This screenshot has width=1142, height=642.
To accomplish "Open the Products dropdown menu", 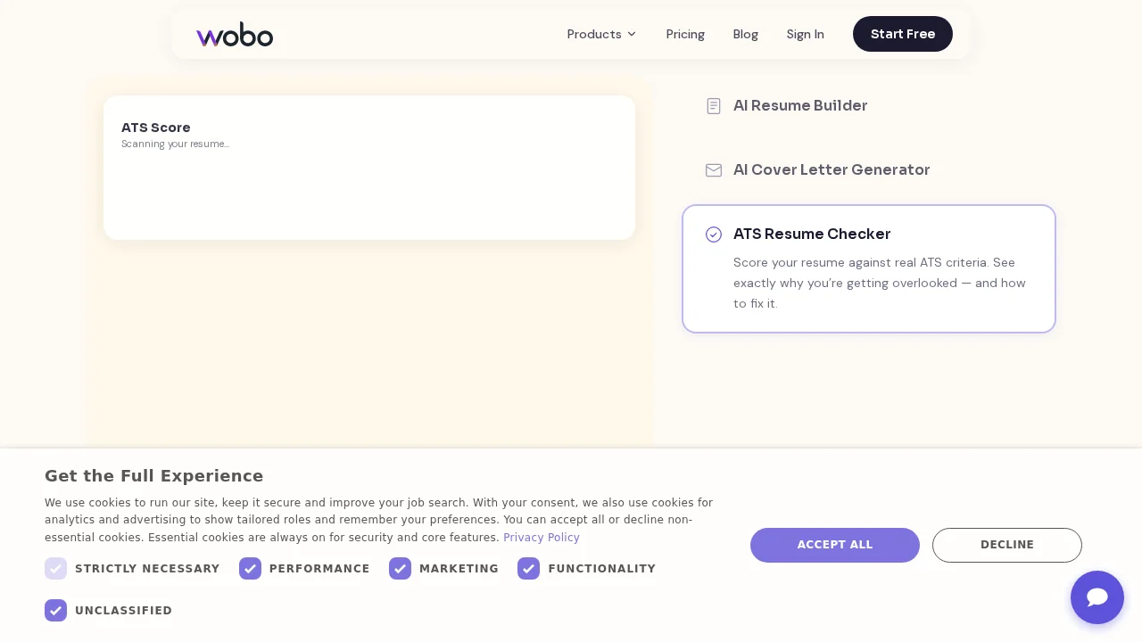I will 594,34.
